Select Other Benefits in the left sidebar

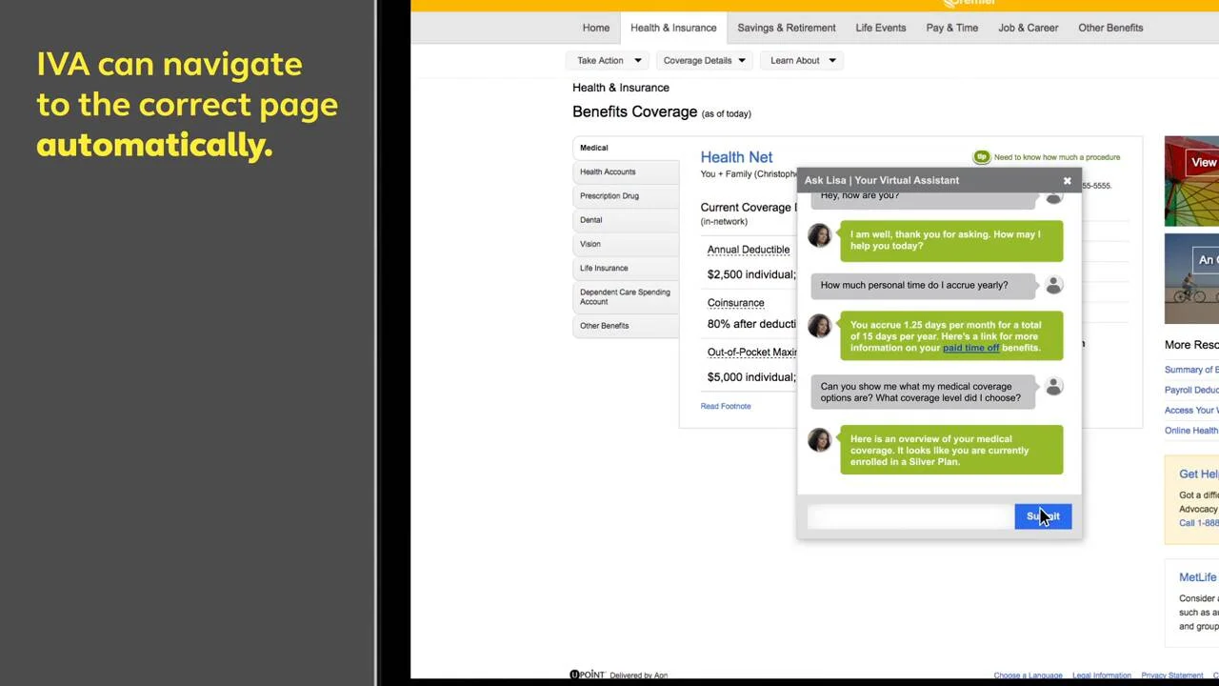(x=627, y=326)
